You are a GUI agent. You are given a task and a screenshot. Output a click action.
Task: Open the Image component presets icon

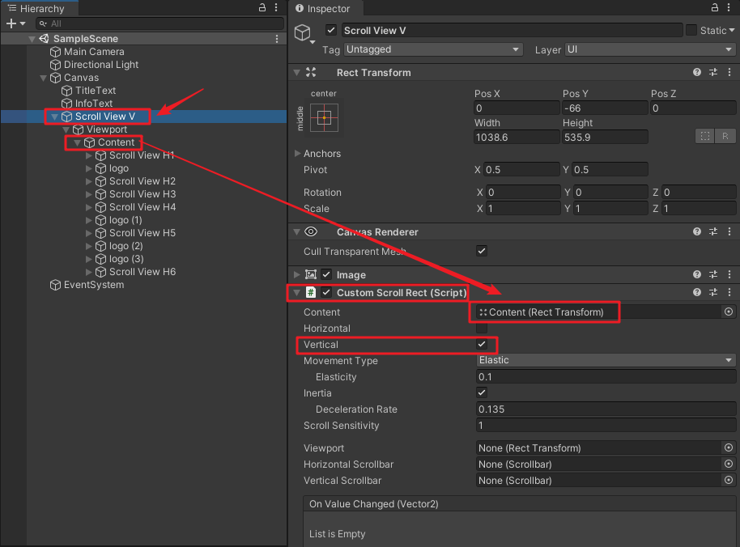tap(712, 274)
